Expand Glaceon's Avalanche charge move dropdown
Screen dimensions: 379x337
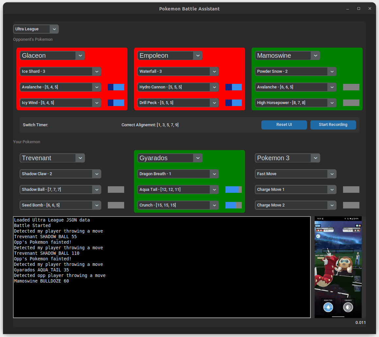pos(60,87)
